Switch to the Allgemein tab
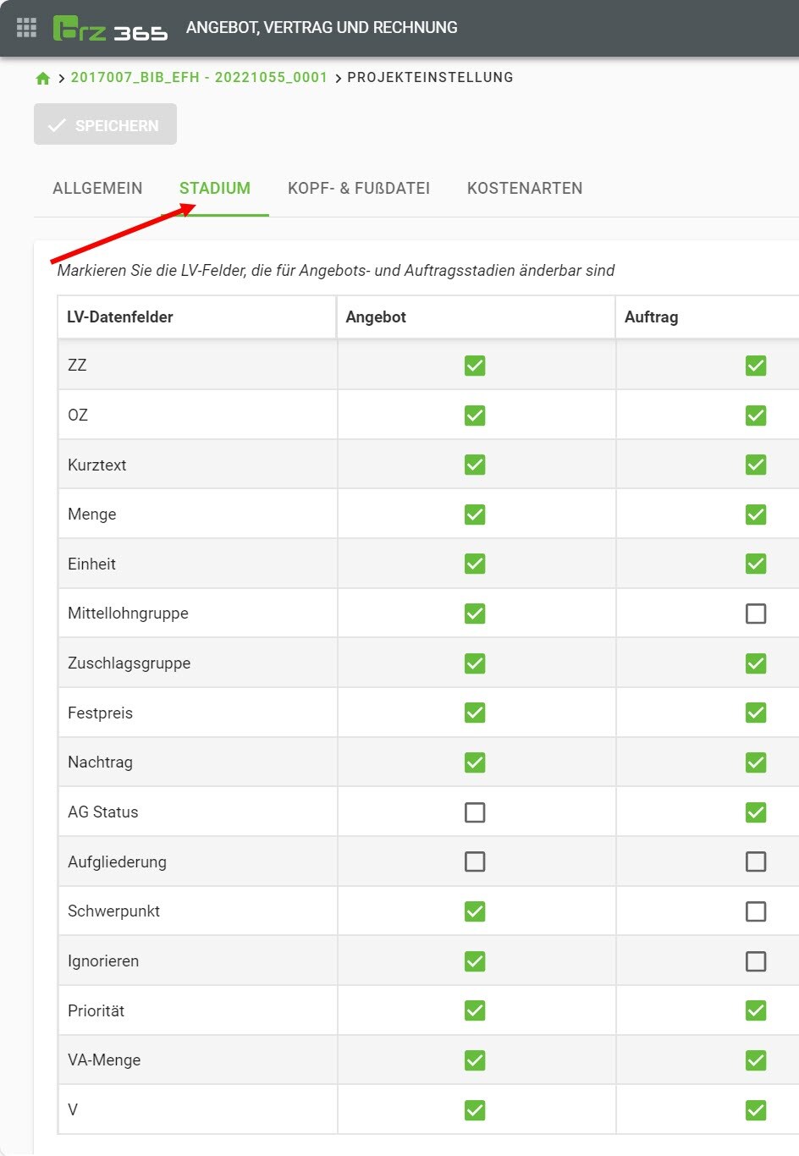This screenshot has height=1156, width=799. [x=97, y=189]
